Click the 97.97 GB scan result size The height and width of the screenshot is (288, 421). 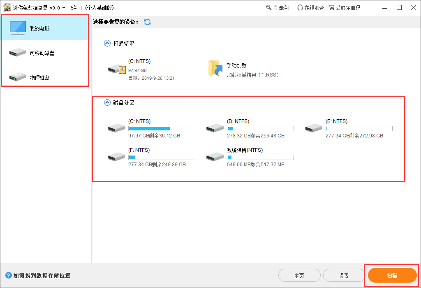(x=137, y=70)
